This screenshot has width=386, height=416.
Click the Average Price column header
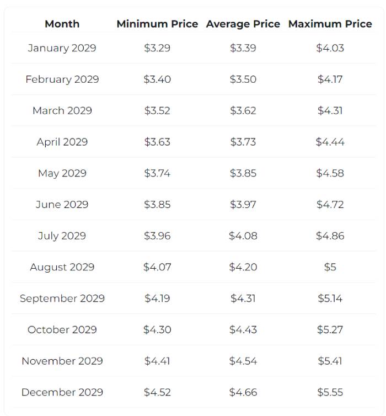point(243,24)
